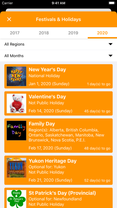
Task: Open the Valentine's Day entry title
Action: tap(47, 97)
